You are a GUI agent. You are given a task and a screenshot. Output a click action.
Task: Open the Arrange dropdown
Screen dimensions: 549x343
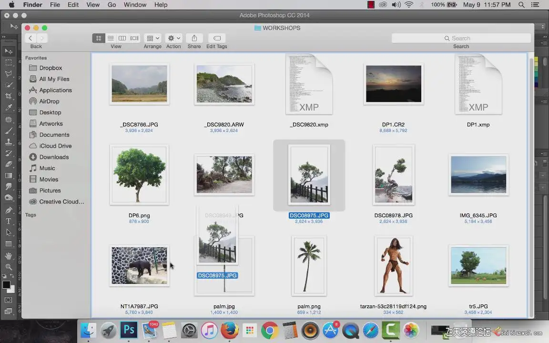pyautogui.click(x=152, y=38)
